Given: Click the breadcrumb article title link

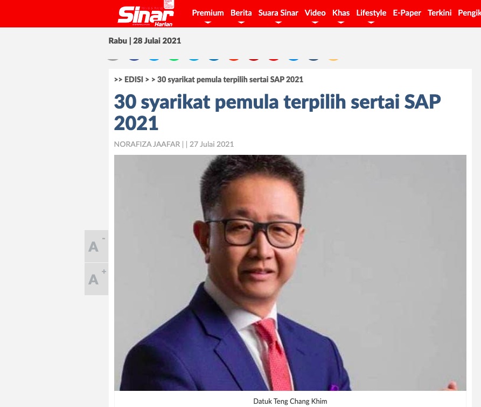Looking at the screenshot, I should click(230, 80).
